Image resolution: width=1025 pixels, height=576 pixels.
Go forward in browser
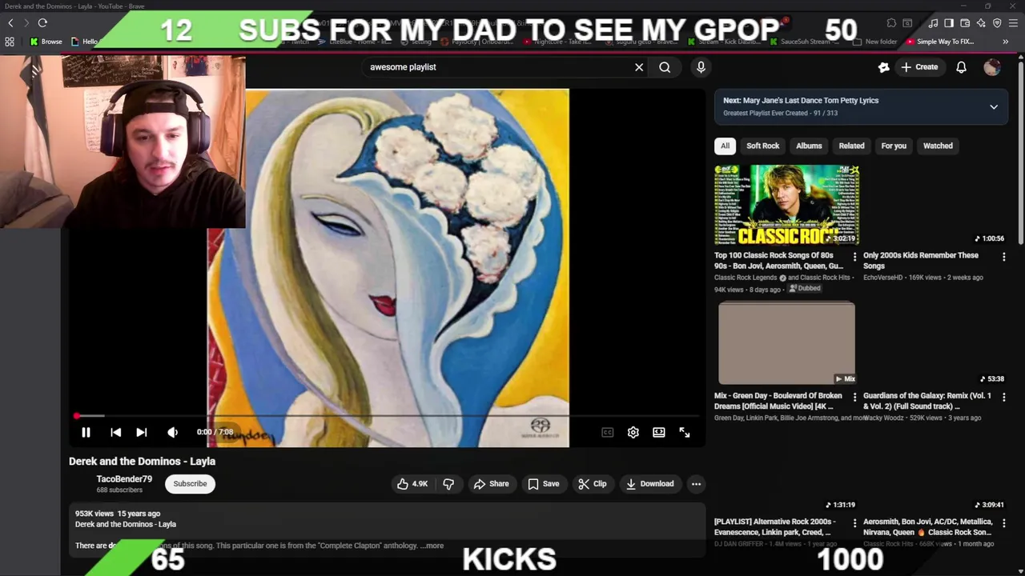point(26,23)
